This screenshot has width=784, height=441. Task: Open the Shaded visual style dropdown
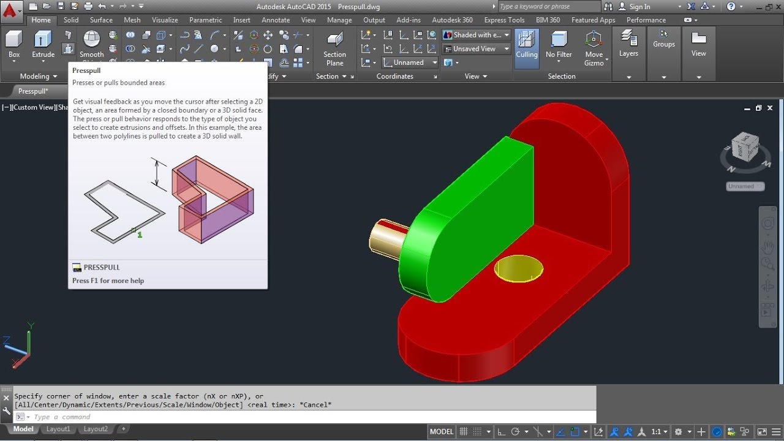tap(477, 35)
